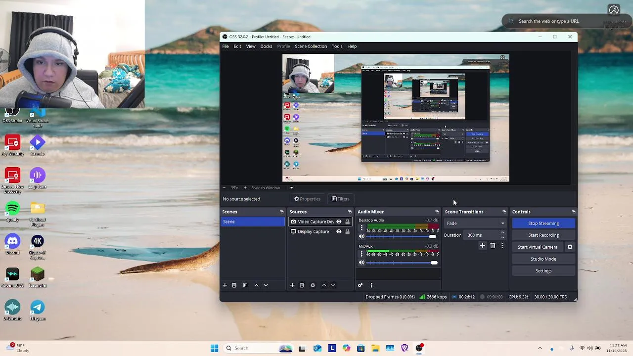
Task: Toggle Start Virtual Camera
Action: (x=538, y=247)
